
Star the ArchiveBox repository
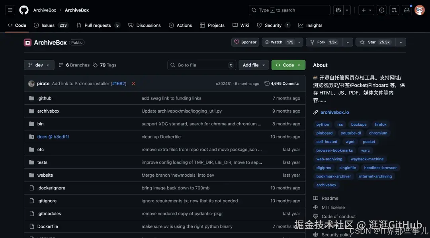pyautogui.click(x=375, y=42)
